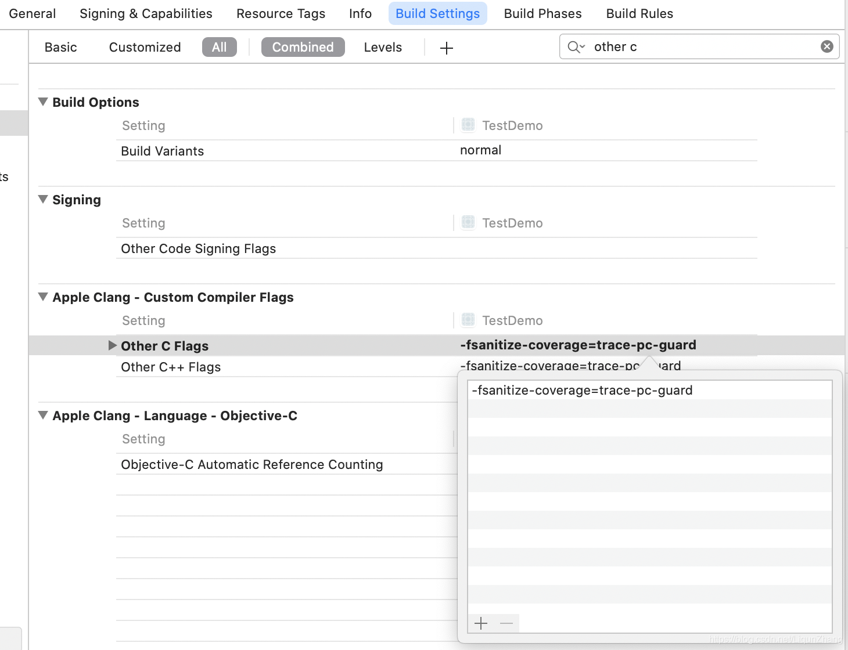
Task: Select the All settings filter
Action: pyautogui.click(x=220, y=47)
